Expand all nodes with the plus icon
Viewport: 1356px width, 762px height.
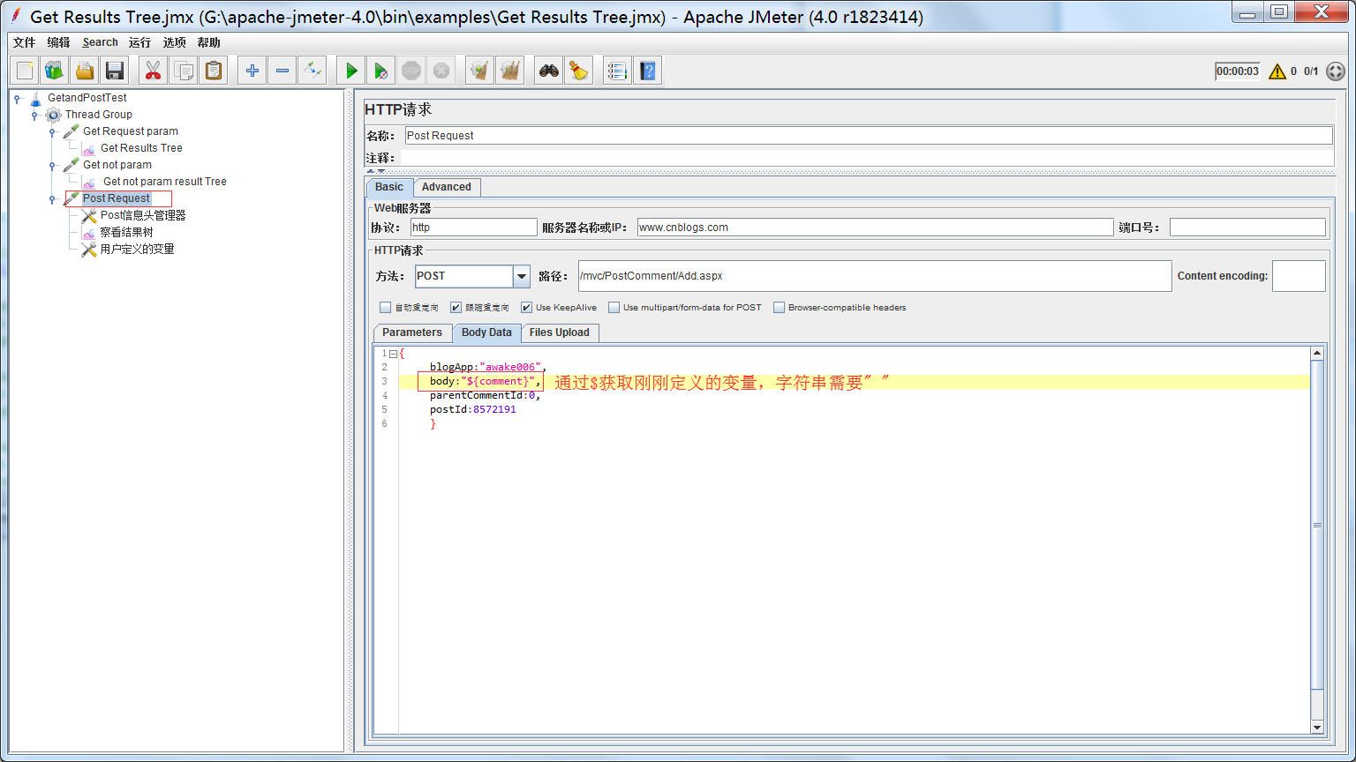[x=252, y=71]
